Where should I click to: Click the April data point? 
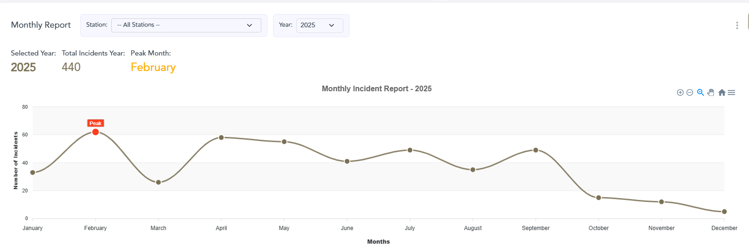[x=221, y=137]
